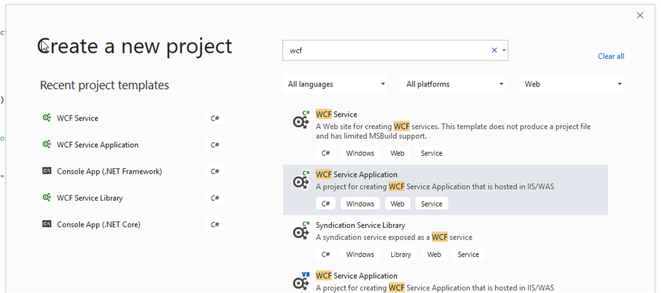Click the Clear all link
Screen dimensions: 661x293
pos(611,56)
